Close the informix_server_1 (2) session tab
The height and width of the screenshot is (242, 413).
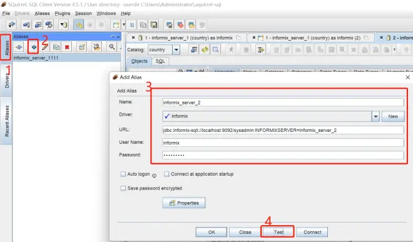point(254,38)
